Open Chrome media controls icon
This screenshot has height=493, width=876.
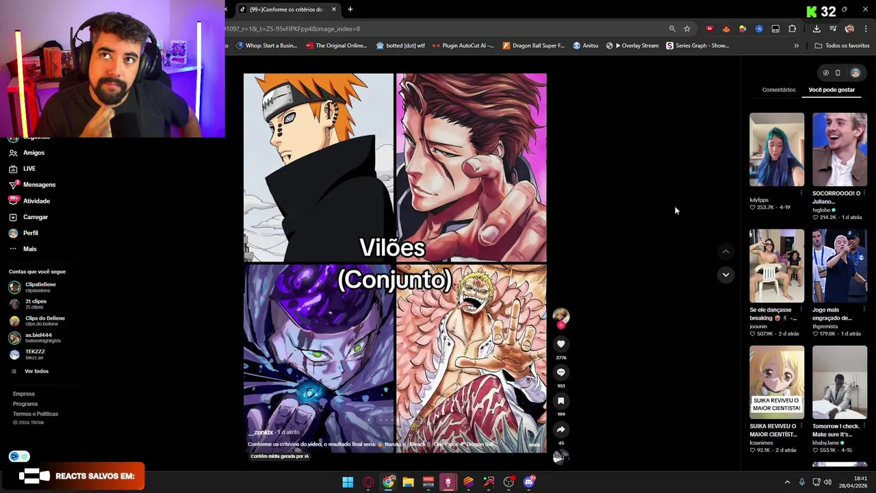tap(833, 29)
